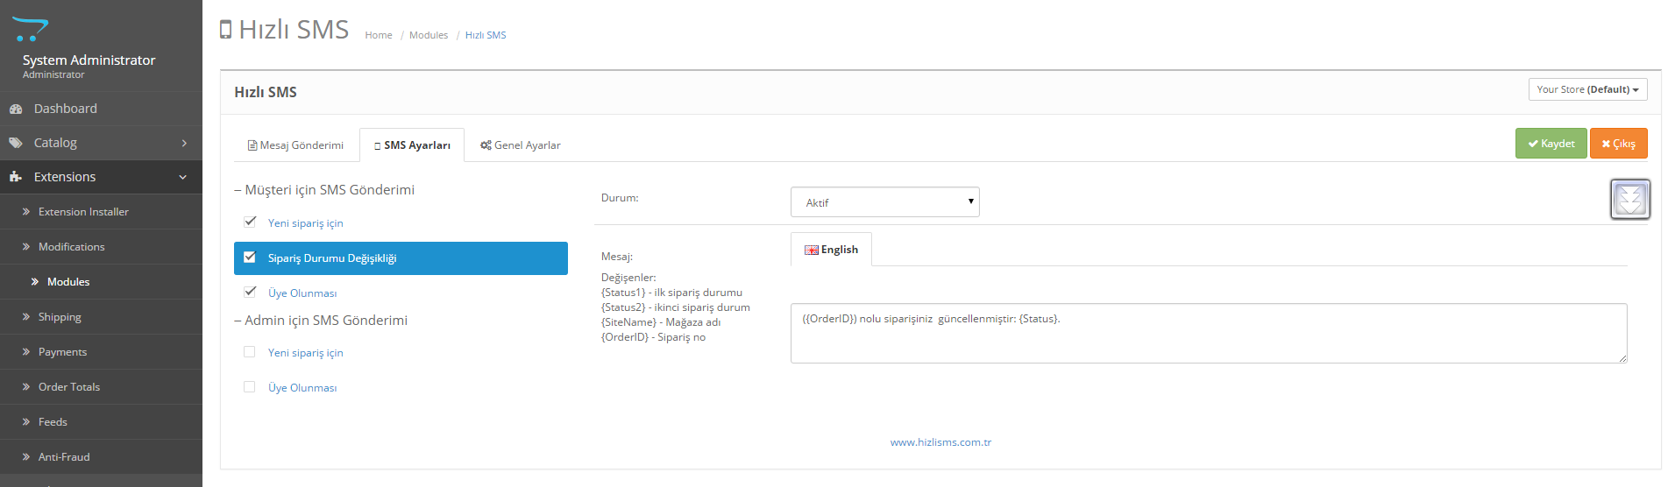
Task: Enable admin Yeni sipariş için checkbox
Action: [x=250, y=352]
